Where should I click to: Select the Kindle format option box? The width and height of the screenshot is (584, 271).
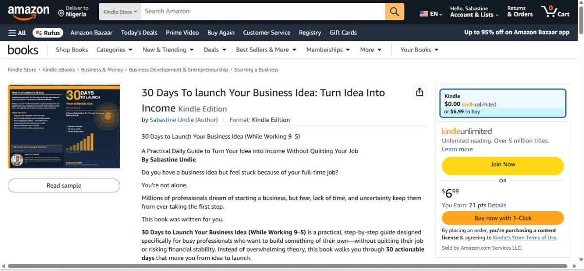coord(503,103)
